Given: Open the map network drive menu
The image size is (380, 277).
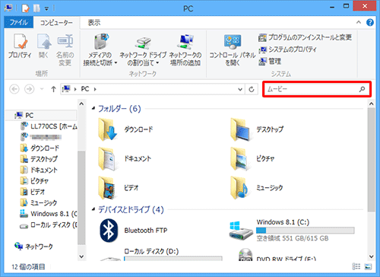Looking at the screenshot, I should (143, 50).
